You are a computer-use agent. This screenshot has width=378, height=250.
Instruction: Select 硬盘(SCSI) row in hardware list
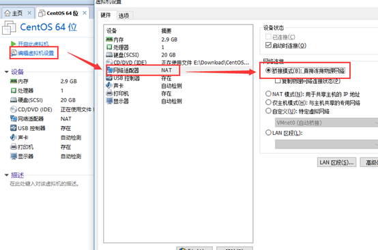coord(178,55)
